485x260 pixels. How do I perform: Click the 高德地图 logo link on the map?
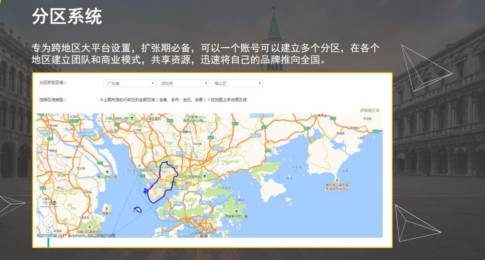45,236
